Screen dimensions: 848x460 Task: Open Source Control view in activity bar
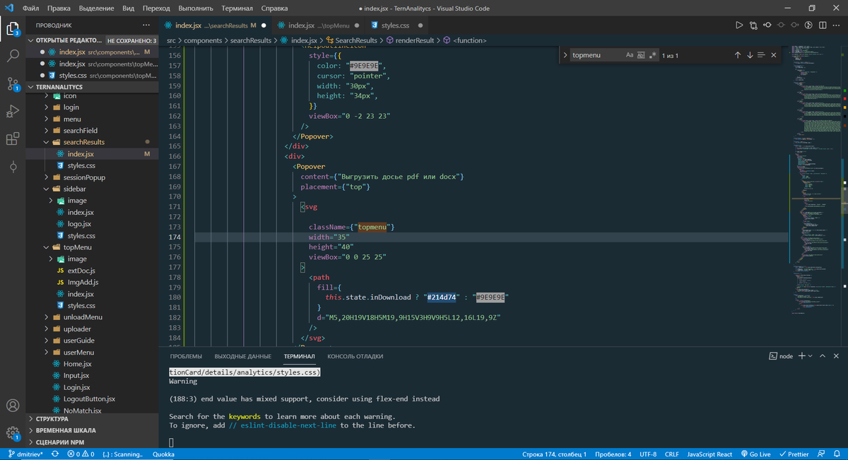click(x=13, y=84)
